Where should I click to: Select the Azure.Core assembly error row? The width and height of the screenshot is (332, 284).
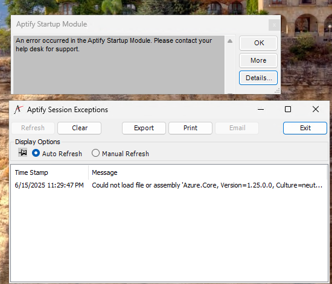169,185
